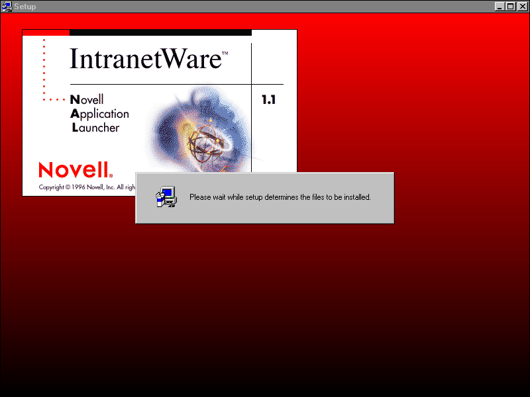Click the 'Novell Application Launcher' product name
Screen dimensions: 530x397
99,114
